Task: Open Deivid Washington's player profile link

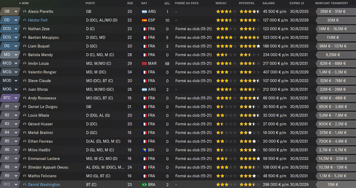Action: [x=44, y=185]
